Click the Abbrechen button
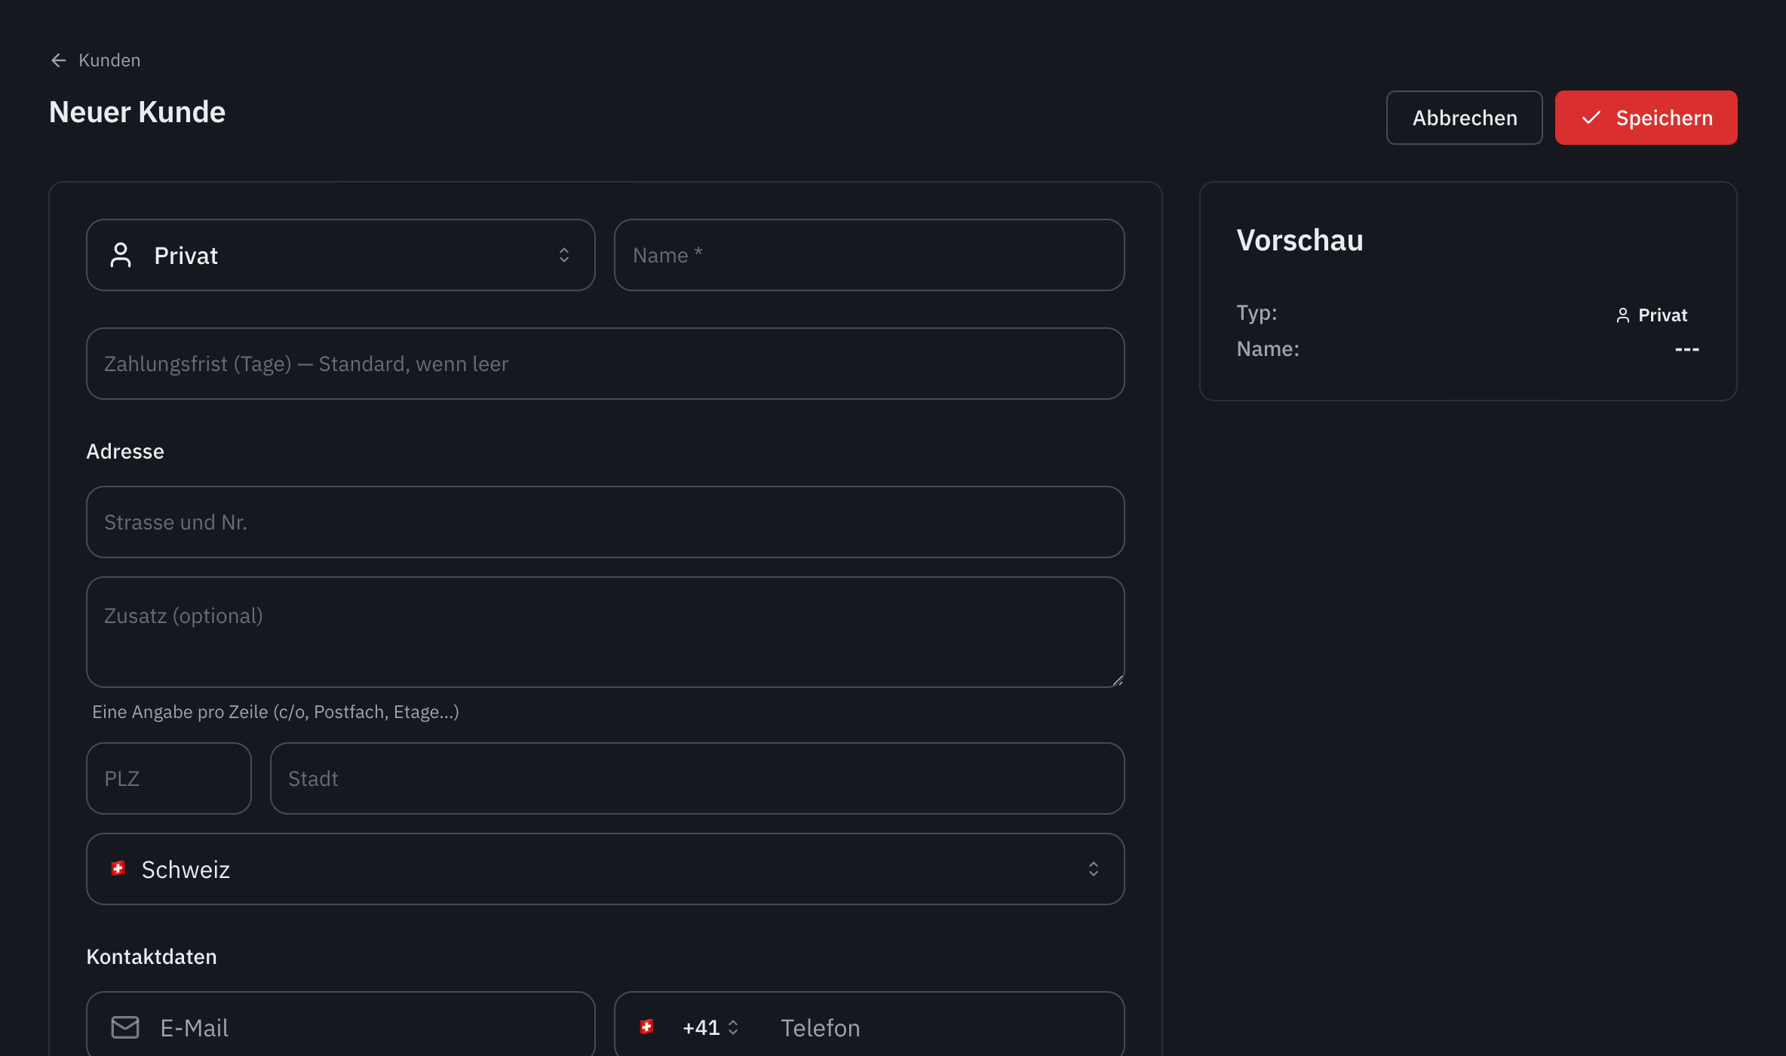 coord(1465,118)
